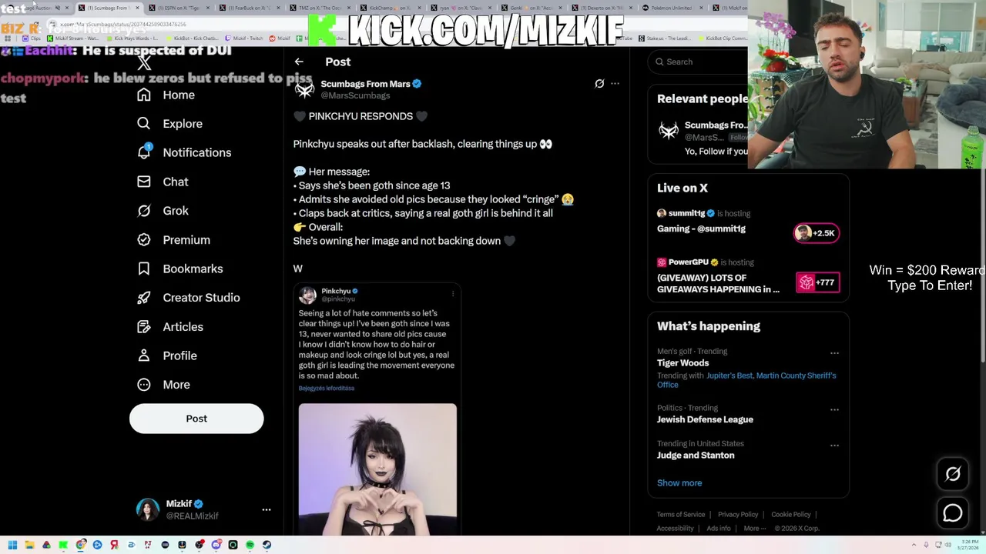
Task: Open Mizkif account switcher three-dot menu
Action: [x=267, y=509]
